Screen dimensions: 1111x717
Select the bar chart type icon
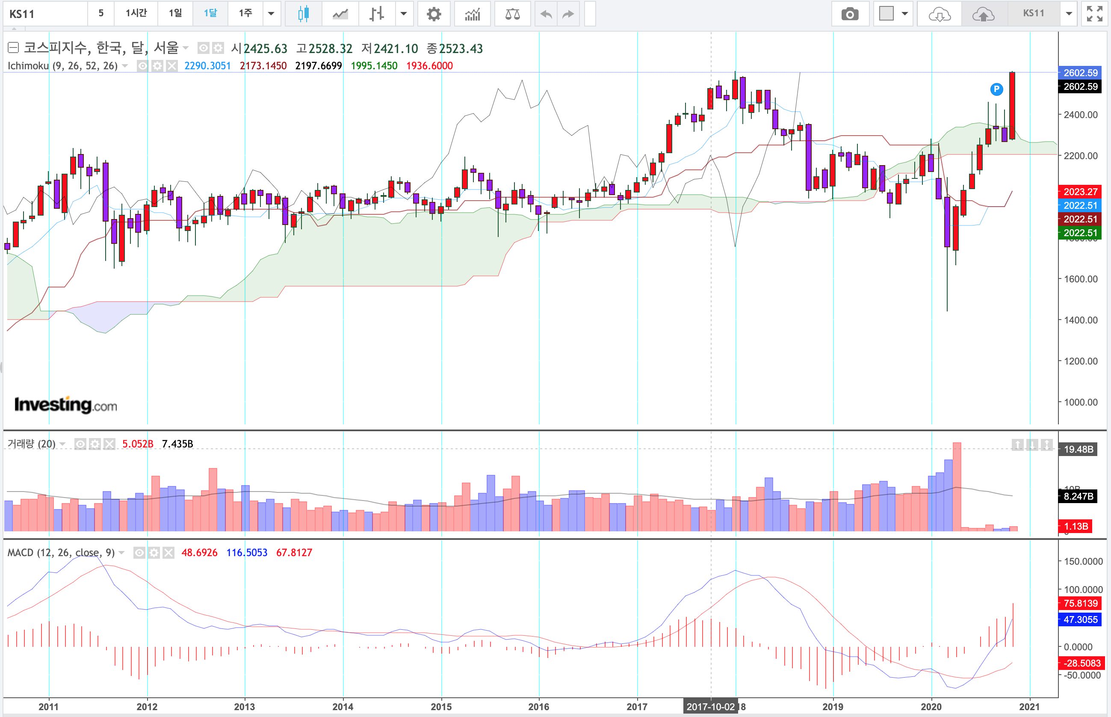[377, 14]
